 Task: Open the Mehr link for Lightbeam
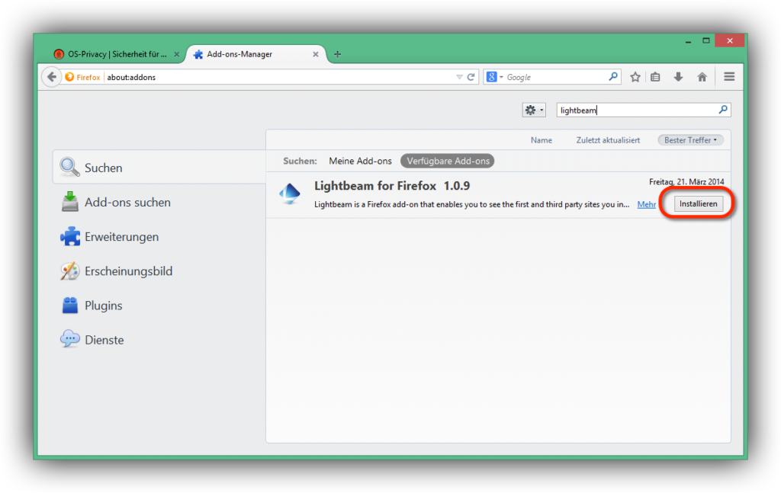[647, 204]
